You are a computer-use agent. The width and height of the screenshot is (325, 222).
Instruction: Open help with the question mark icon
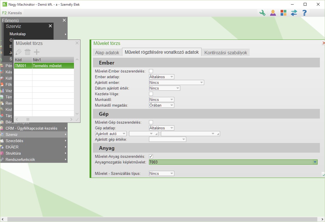coord(304,13)
